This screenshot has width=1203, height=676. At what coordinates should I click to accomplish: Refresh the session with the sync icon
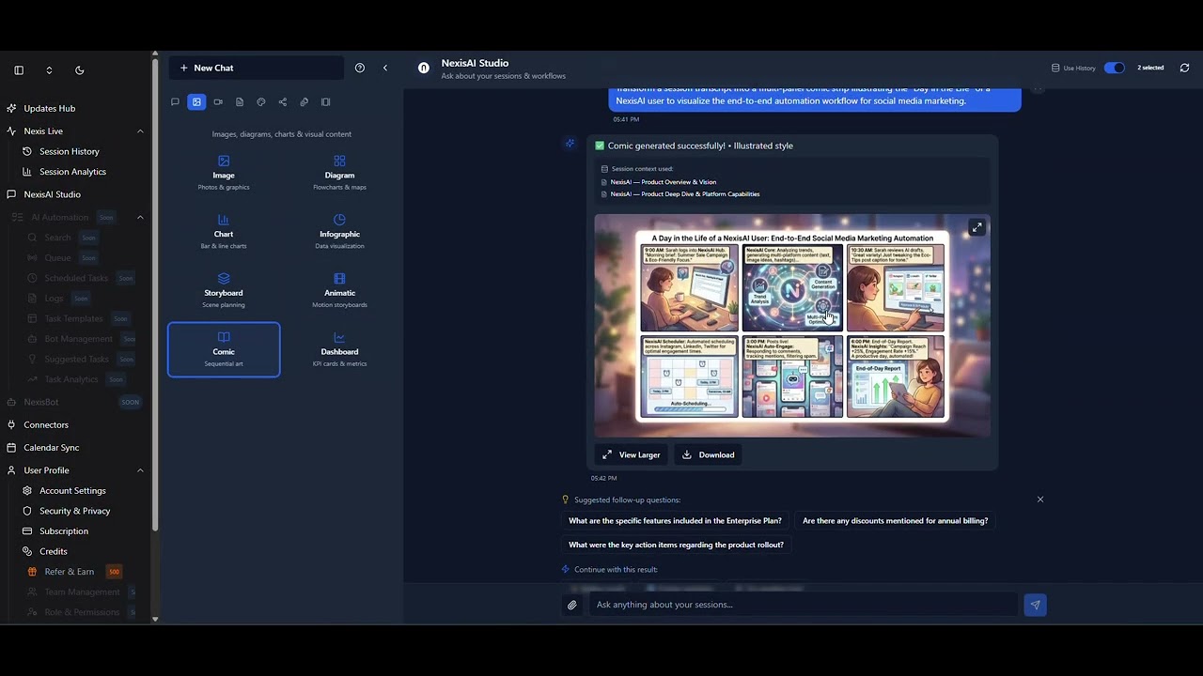pyautogui.click(x=1184, y=68)
